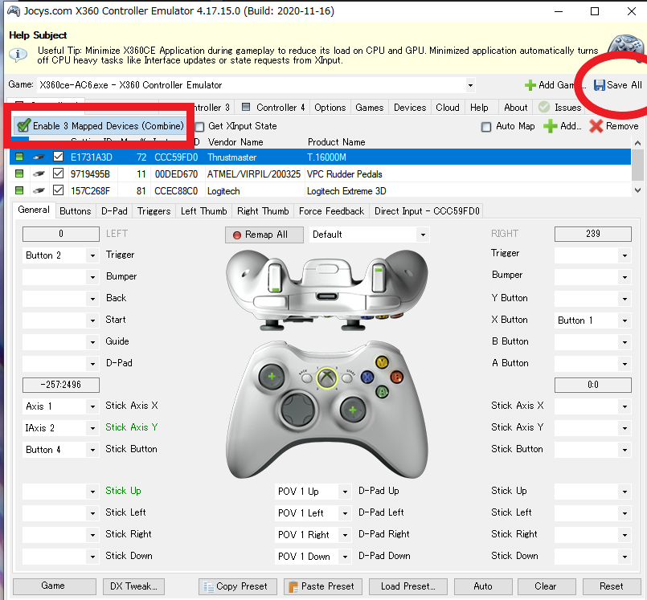647x600 pixels.
Task: Click the B button on controller image
Action: [x=396, y=377]
